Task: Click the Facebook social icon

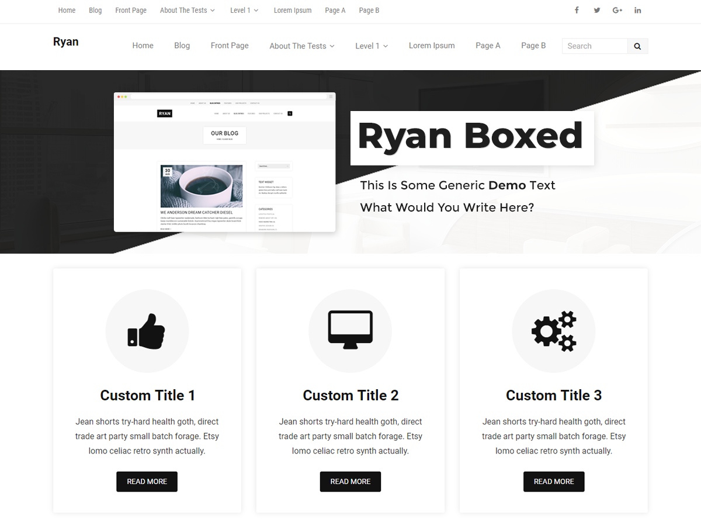Action: coord(577,10)
